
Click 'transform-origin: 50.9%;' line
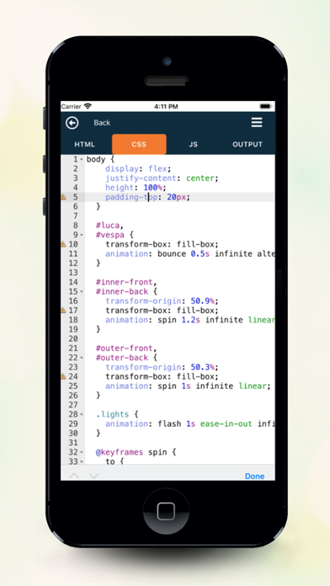[x=162, y=301]
